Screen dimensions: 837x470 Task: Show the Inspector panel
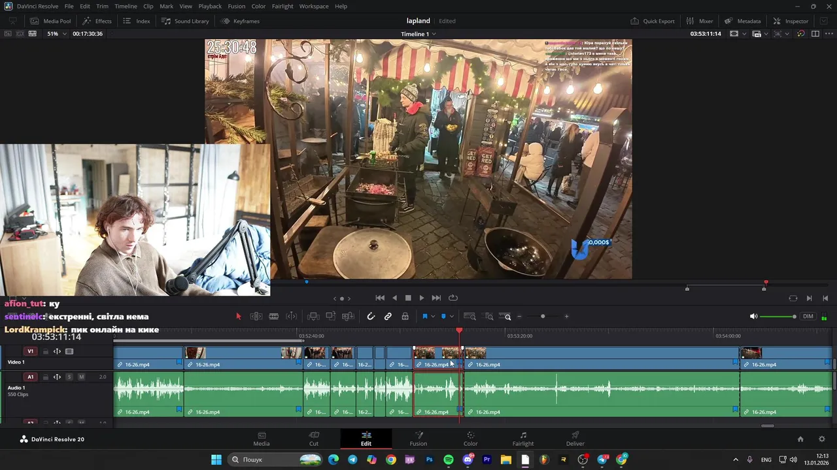(x=791, y=21)
